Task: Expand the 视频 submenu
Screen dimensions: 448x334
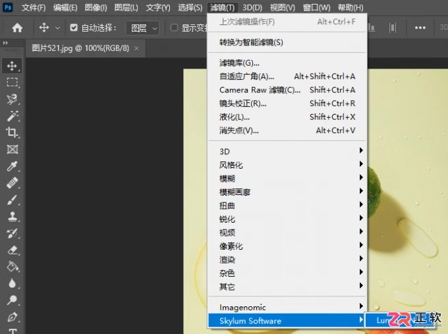Action: click(x=287, y=233)
